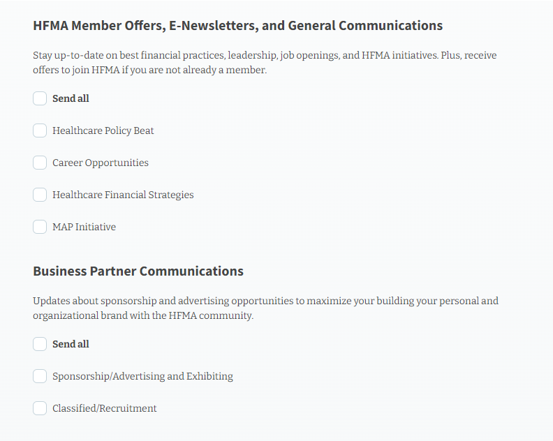Click the "MAP Initiative" label text

pos(84,227)
